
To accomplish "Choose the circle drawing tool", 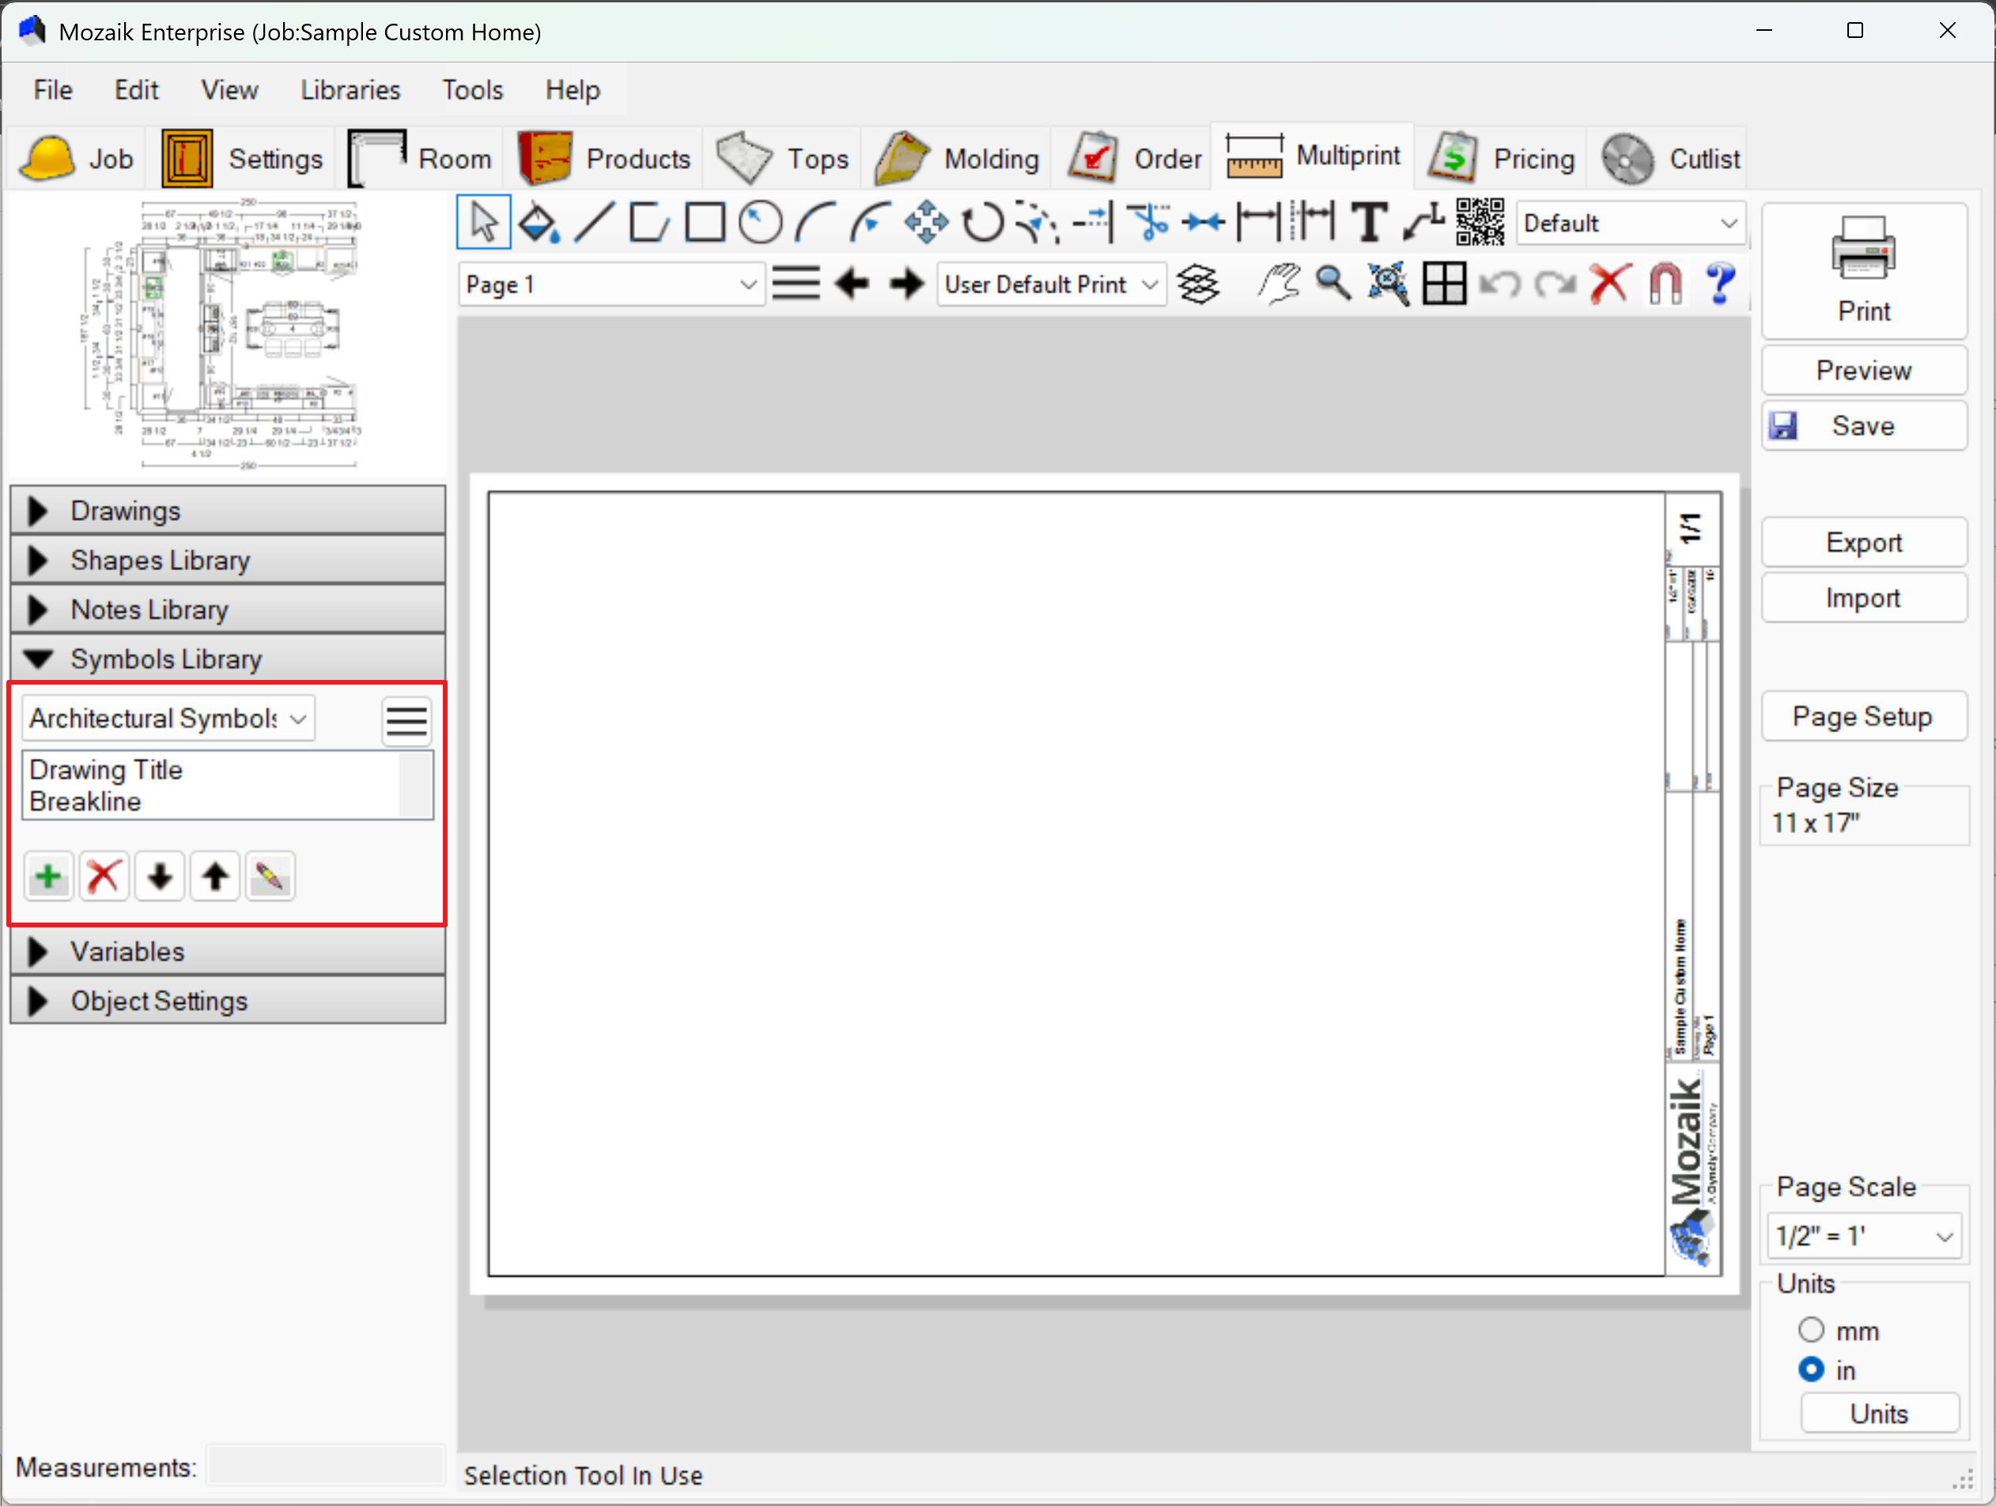I will click(760, 223).
